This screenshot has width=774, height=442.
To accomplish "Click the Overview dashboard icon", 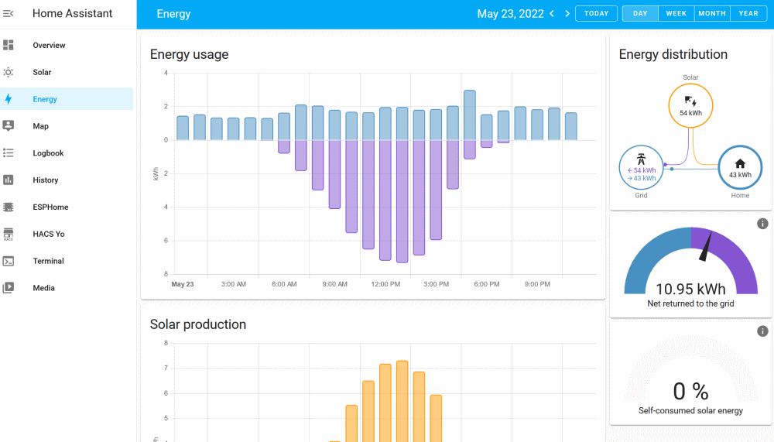I will pos(8,45).
